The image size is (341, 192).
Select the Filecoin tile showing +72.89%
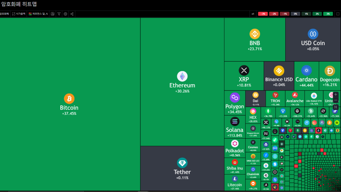tap(266, 156)
